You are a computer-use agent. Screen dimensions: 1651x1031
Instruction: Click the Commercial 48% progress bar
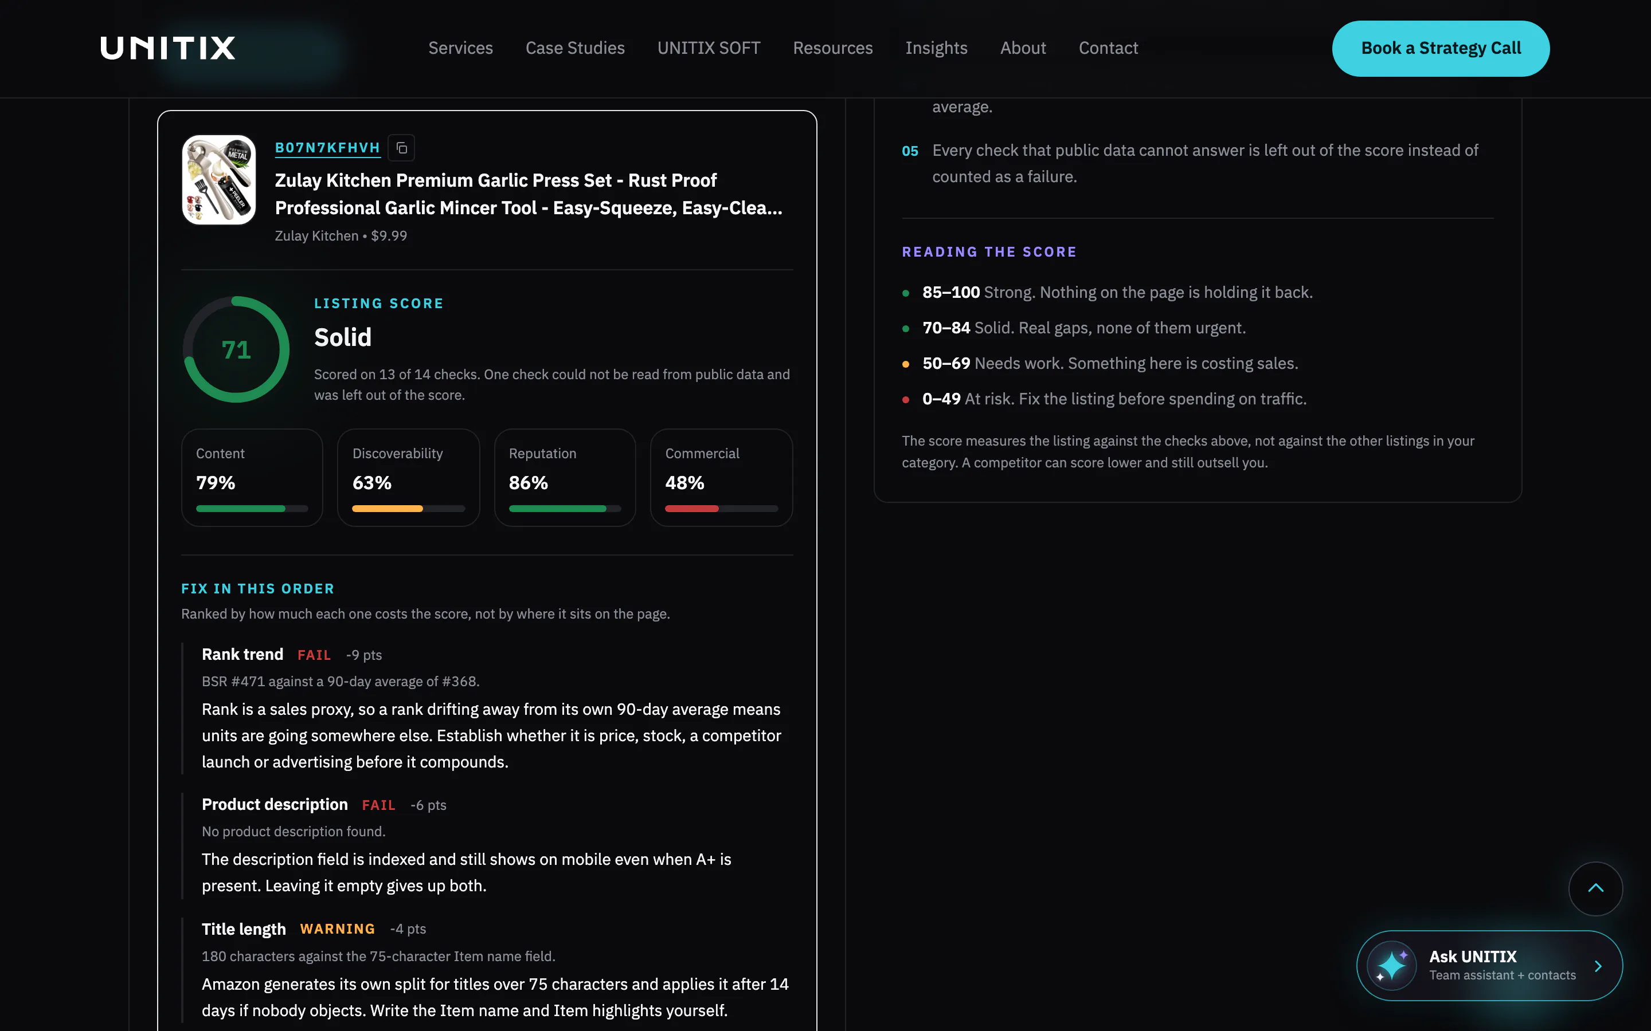[x=721, y=509]
